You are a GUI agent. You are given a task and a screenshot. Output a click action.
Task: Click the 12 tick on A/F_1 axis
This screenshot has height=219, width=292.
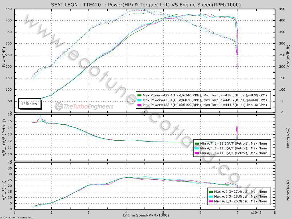point(10,141)
